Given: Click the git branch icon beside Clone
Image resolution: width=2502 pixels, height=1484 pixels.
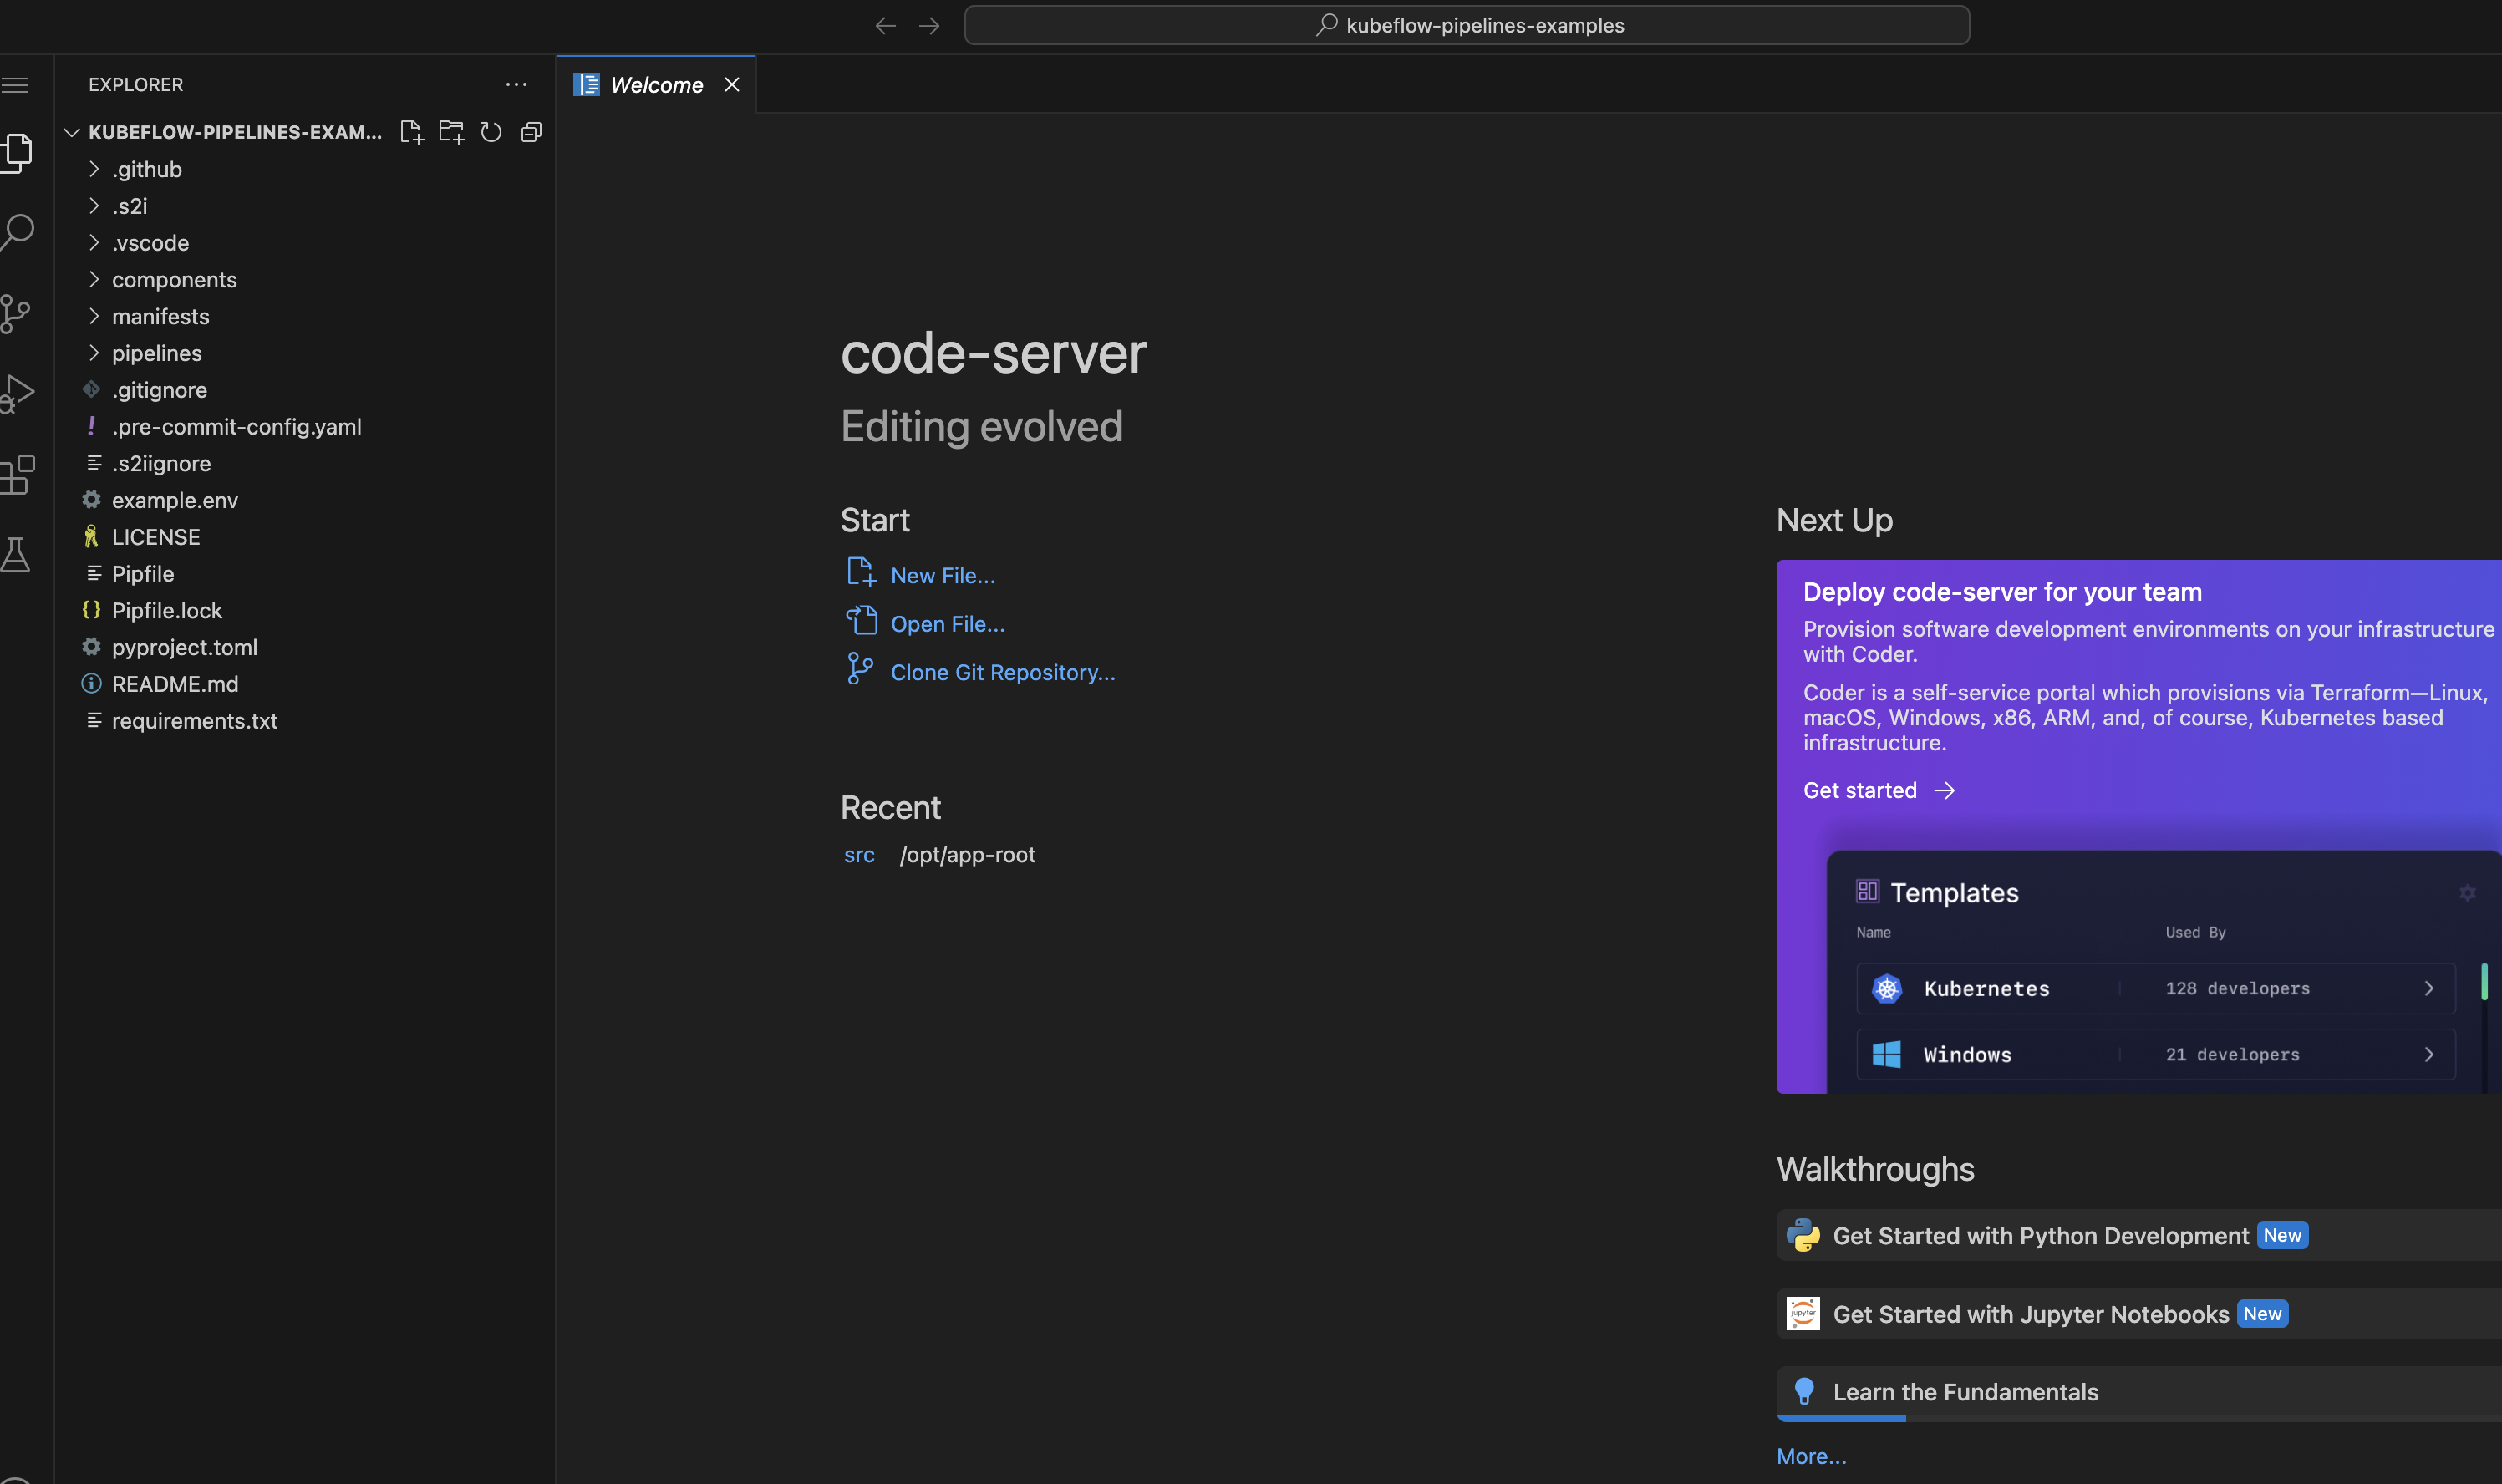Looking at the screenshot, I should pyautogui.click(x=859, y=669).
